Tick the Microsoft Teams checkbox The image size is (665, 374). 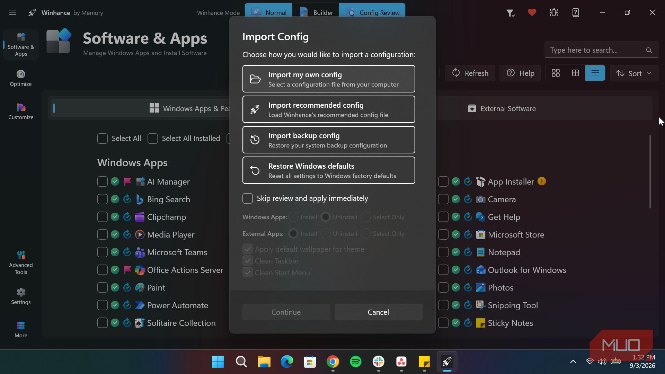103,252
